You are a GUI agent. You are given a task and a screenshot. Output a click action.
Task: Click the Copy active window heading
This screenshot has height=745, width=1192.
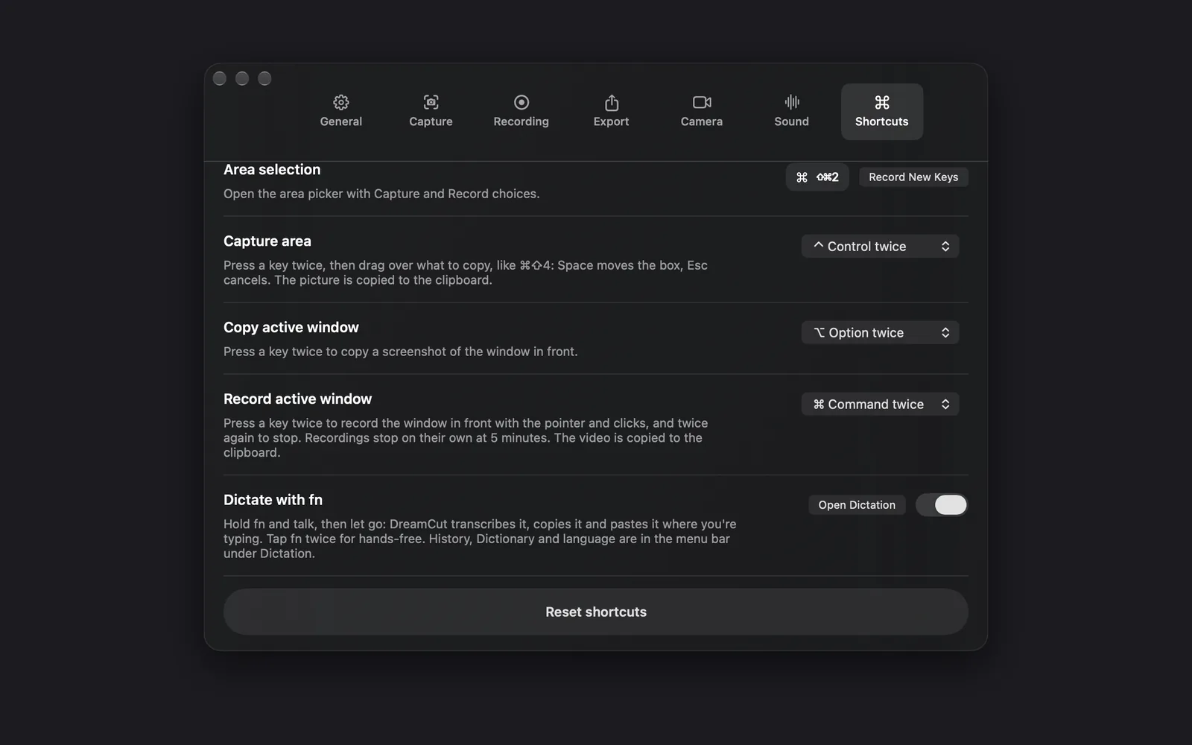click(291, 327)
